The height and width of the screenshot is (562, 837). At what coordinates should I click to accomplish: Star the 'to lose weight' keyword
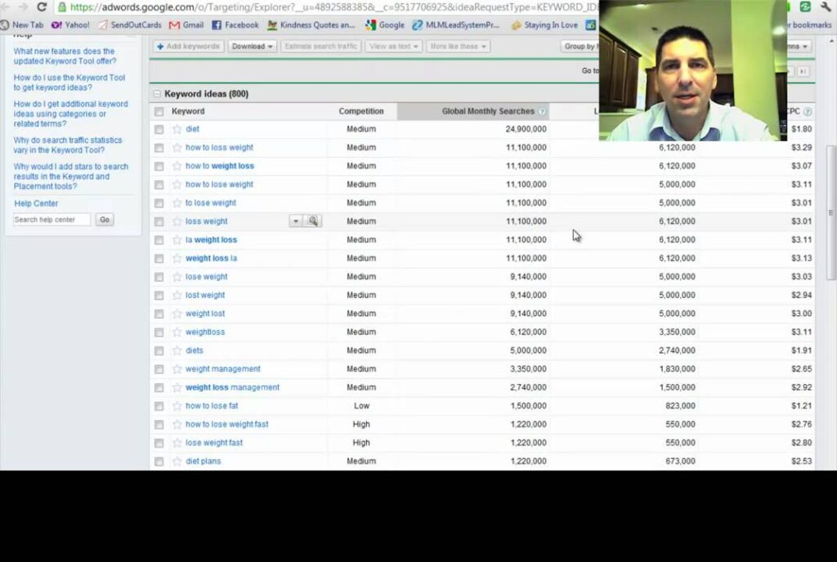(x=177, y=203)
